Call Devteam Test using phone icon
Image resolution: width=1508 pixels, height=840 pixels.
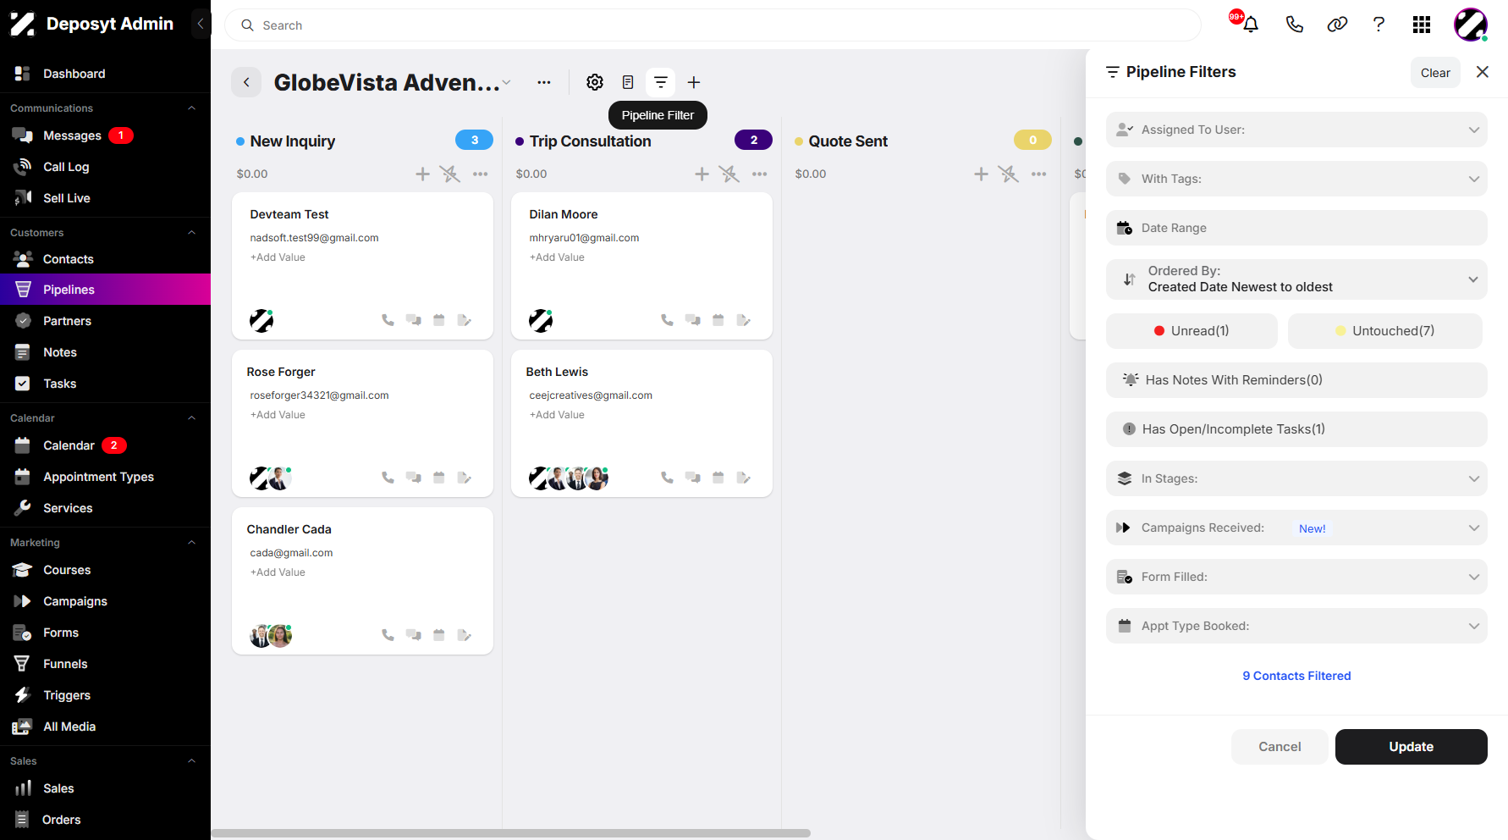pyautogui.click(x=388, y=320)
